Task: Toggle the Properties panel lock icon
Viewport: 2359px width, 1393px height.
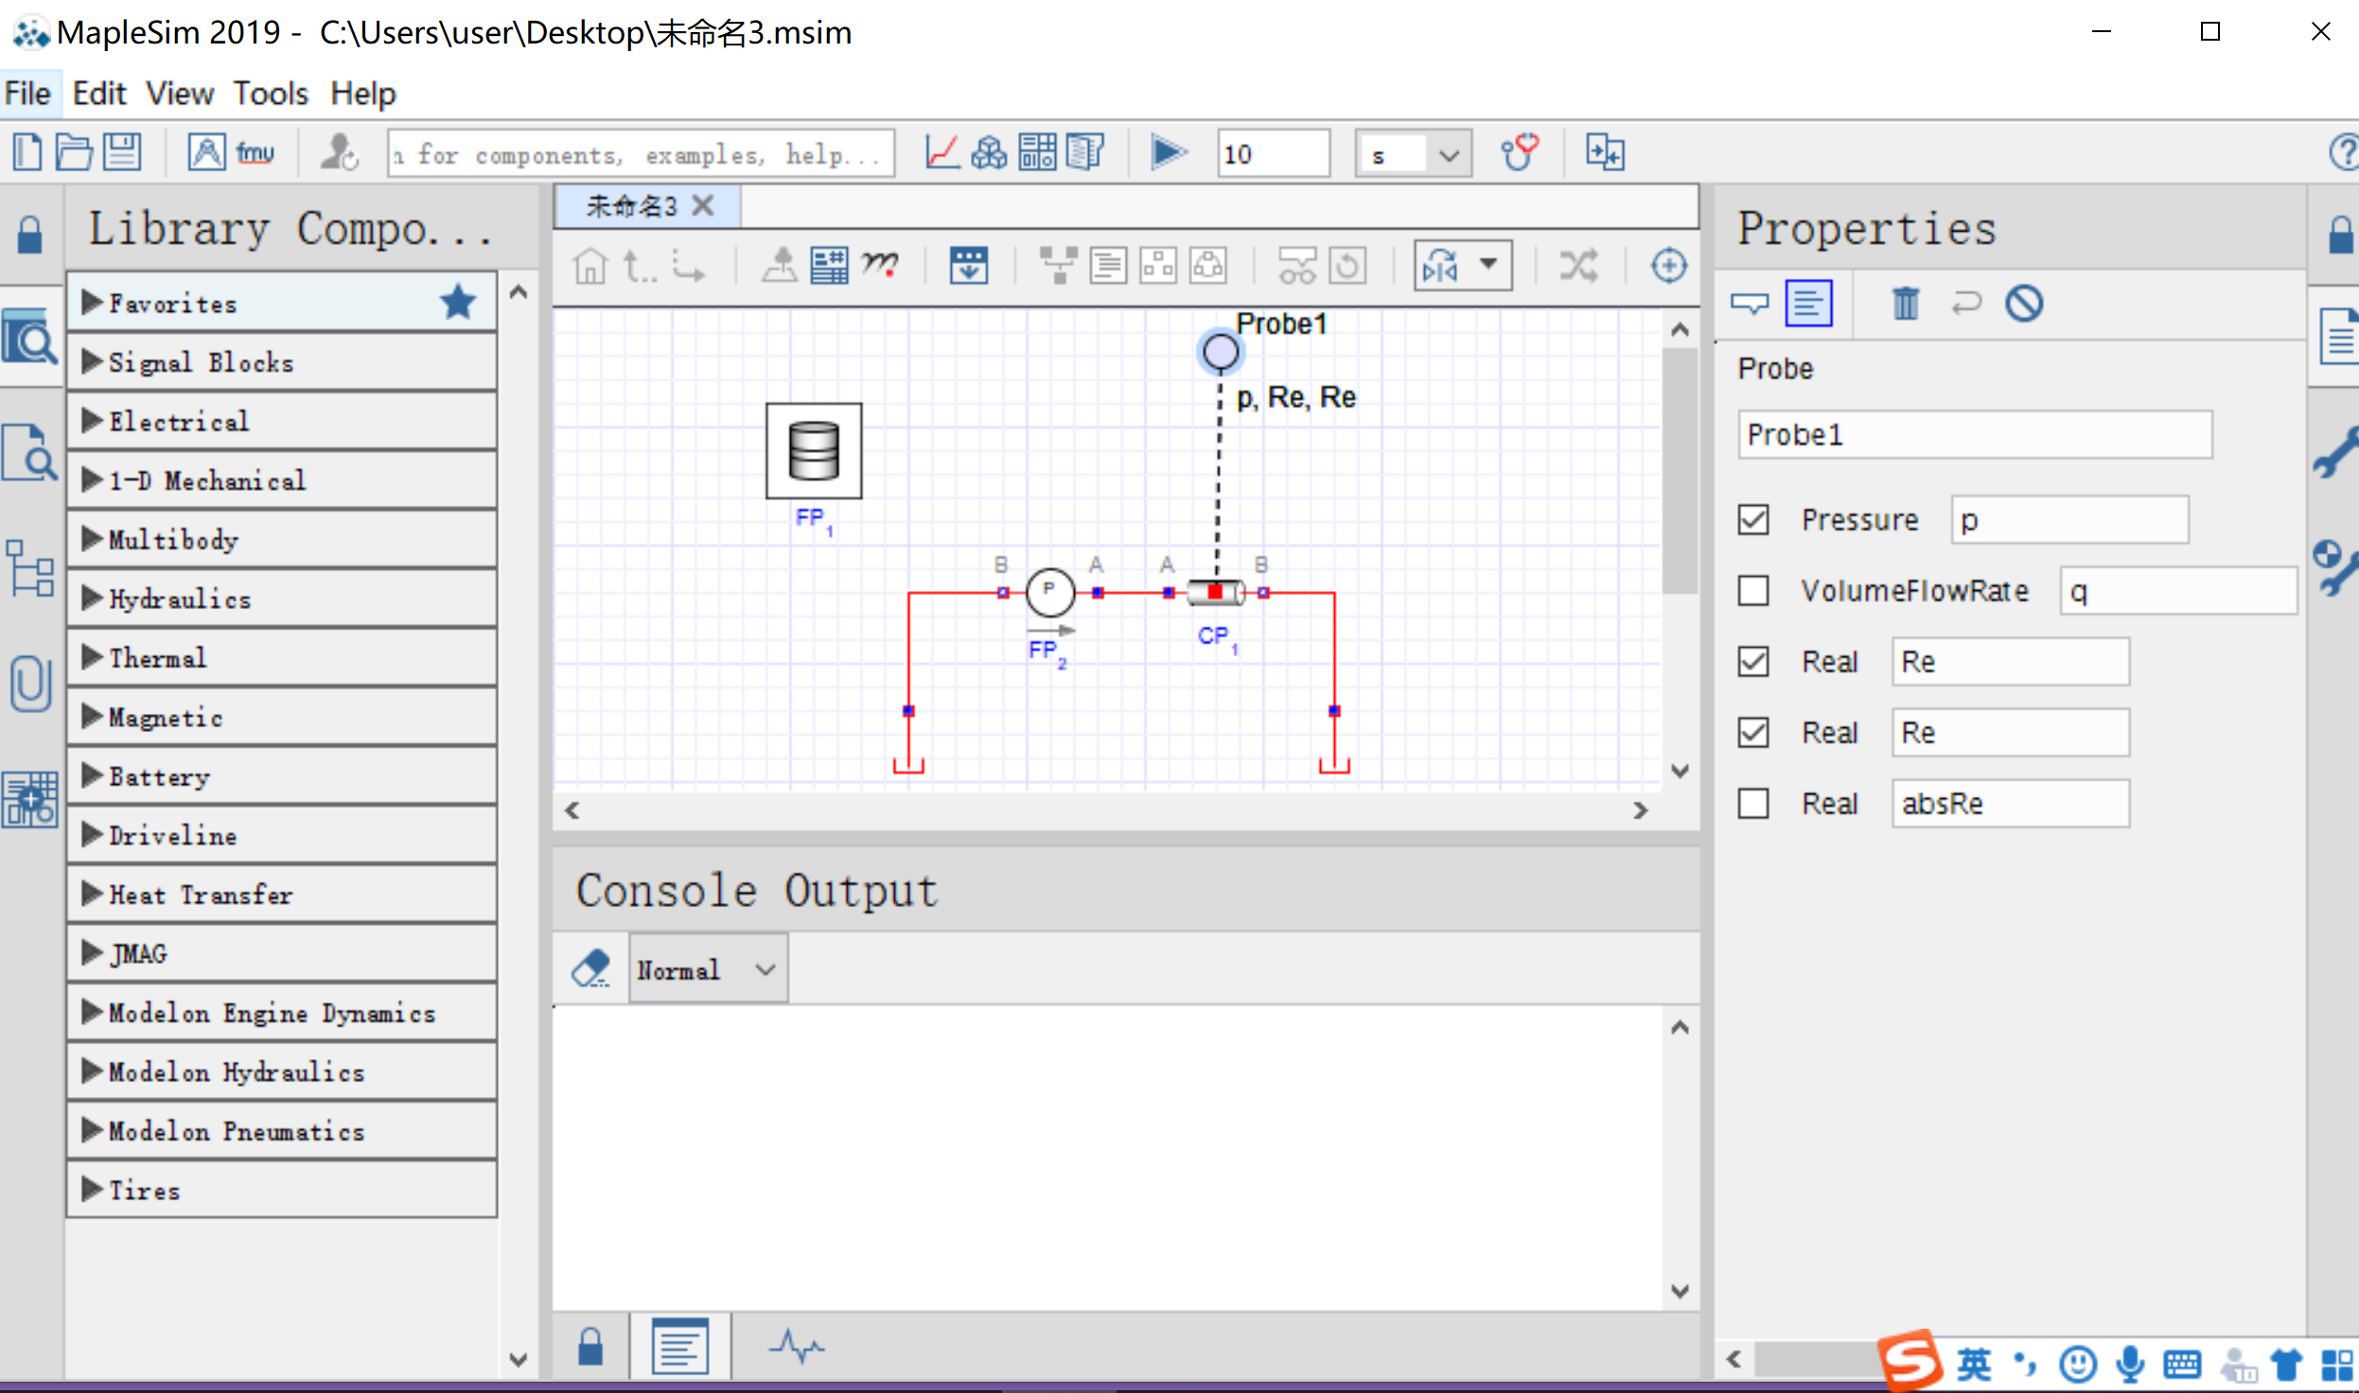Action: [x=2342, y=235]
